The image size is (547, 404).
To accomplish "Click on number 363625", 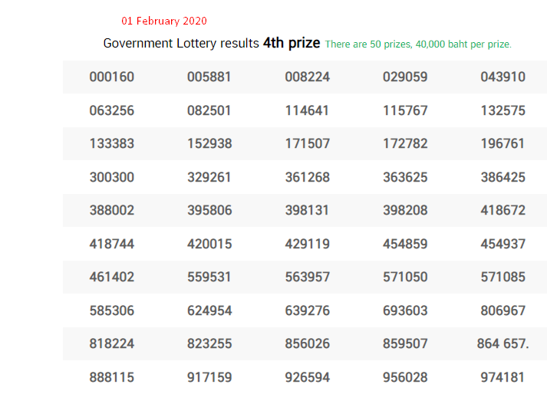I will [x=405, y=177].
